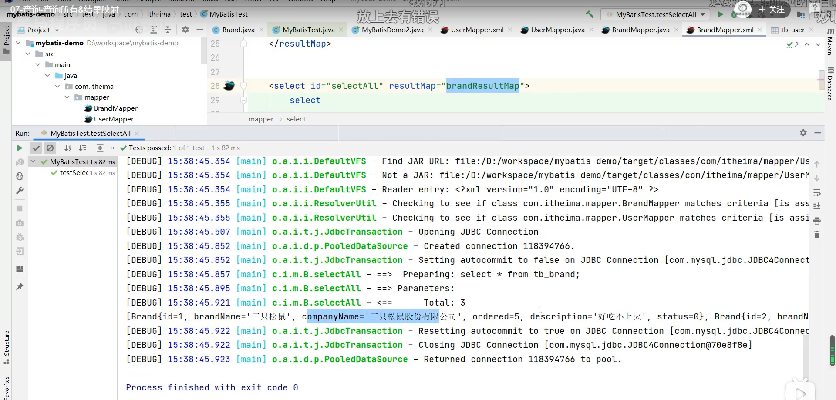Viewport: 836px width, 400px height.
Task: Open the MyBatisTest.testSelectAll run configuration dropdown
Action: click(x=656, y=14)
